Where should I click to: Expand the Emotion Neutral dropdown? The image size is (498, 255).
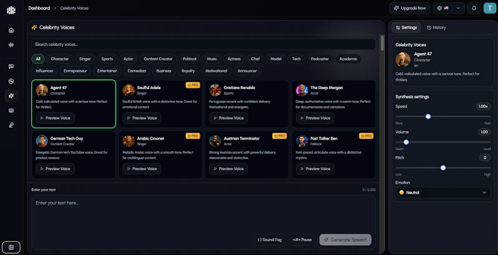coord(443,193)
